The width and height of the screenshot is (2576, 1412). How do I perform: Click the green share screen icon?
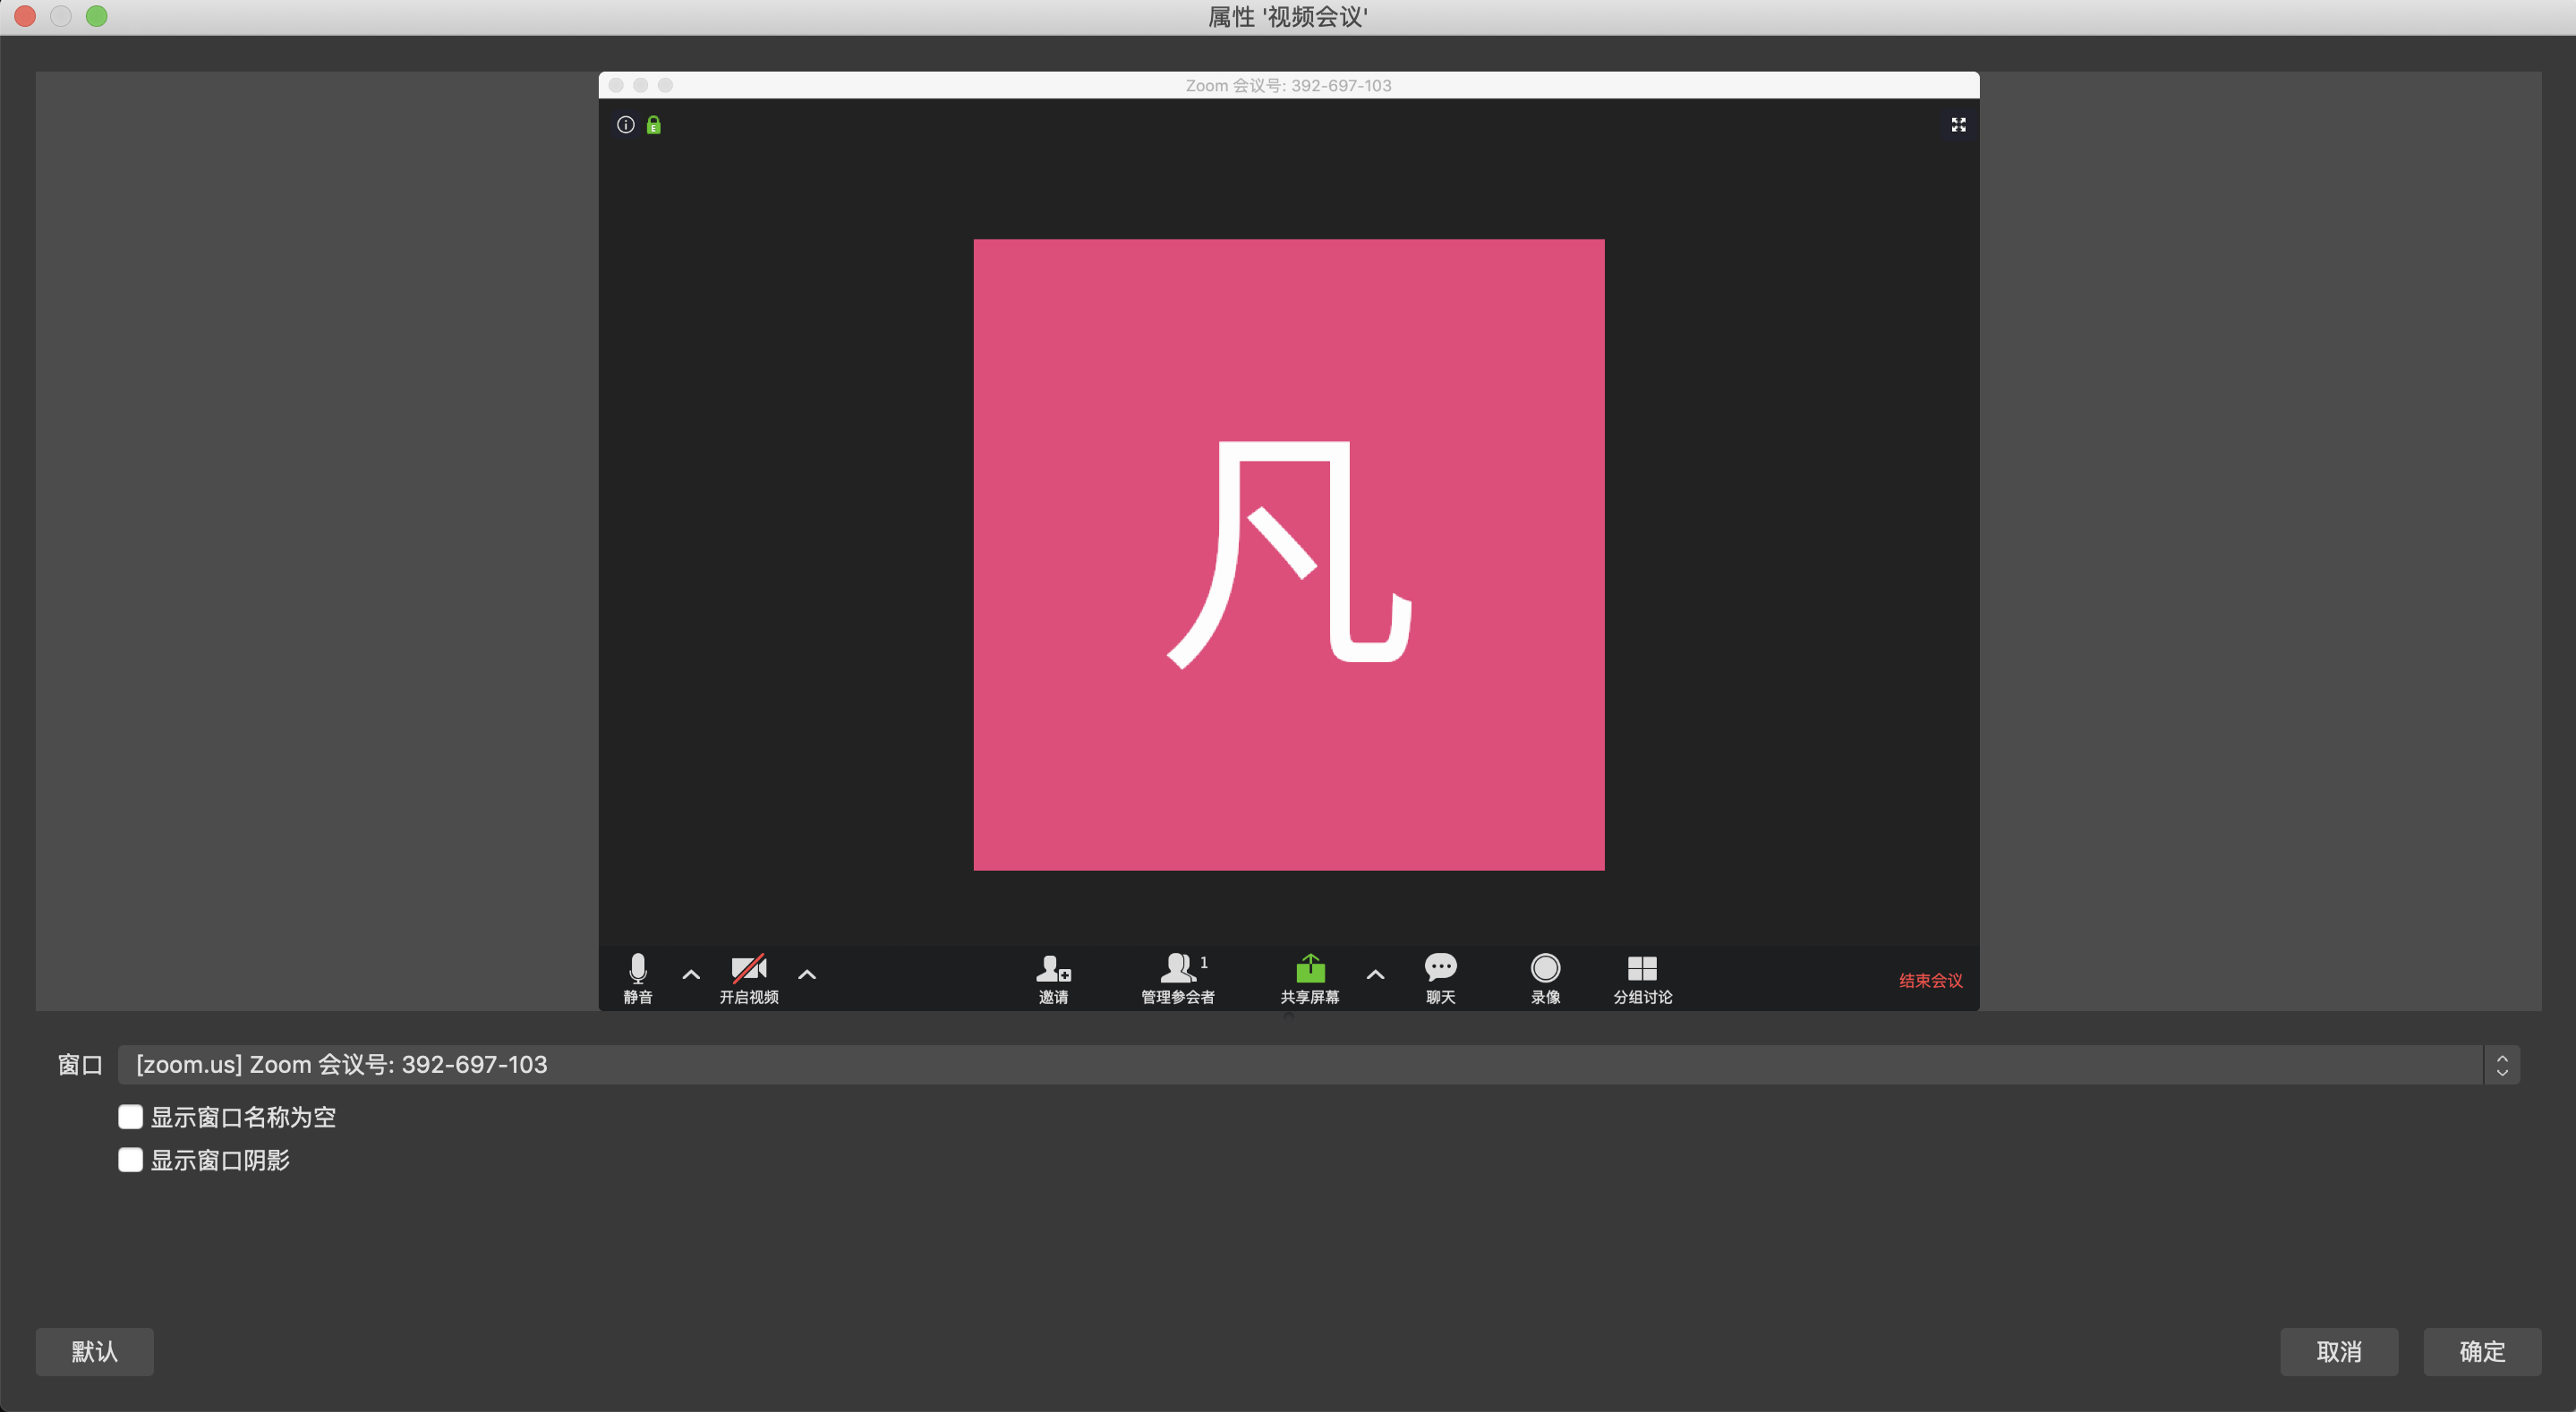(x=1310, y=969)
